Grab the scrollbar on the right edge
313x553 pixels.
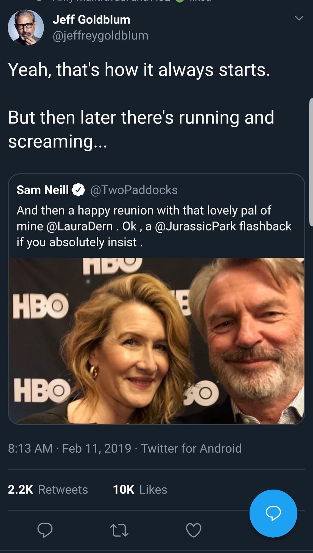pos(311,162)
